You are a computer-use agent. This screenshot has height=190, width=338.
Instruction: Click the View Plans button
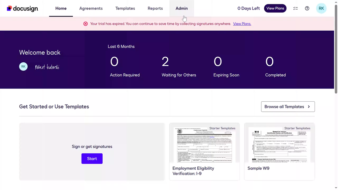point(275,9)
